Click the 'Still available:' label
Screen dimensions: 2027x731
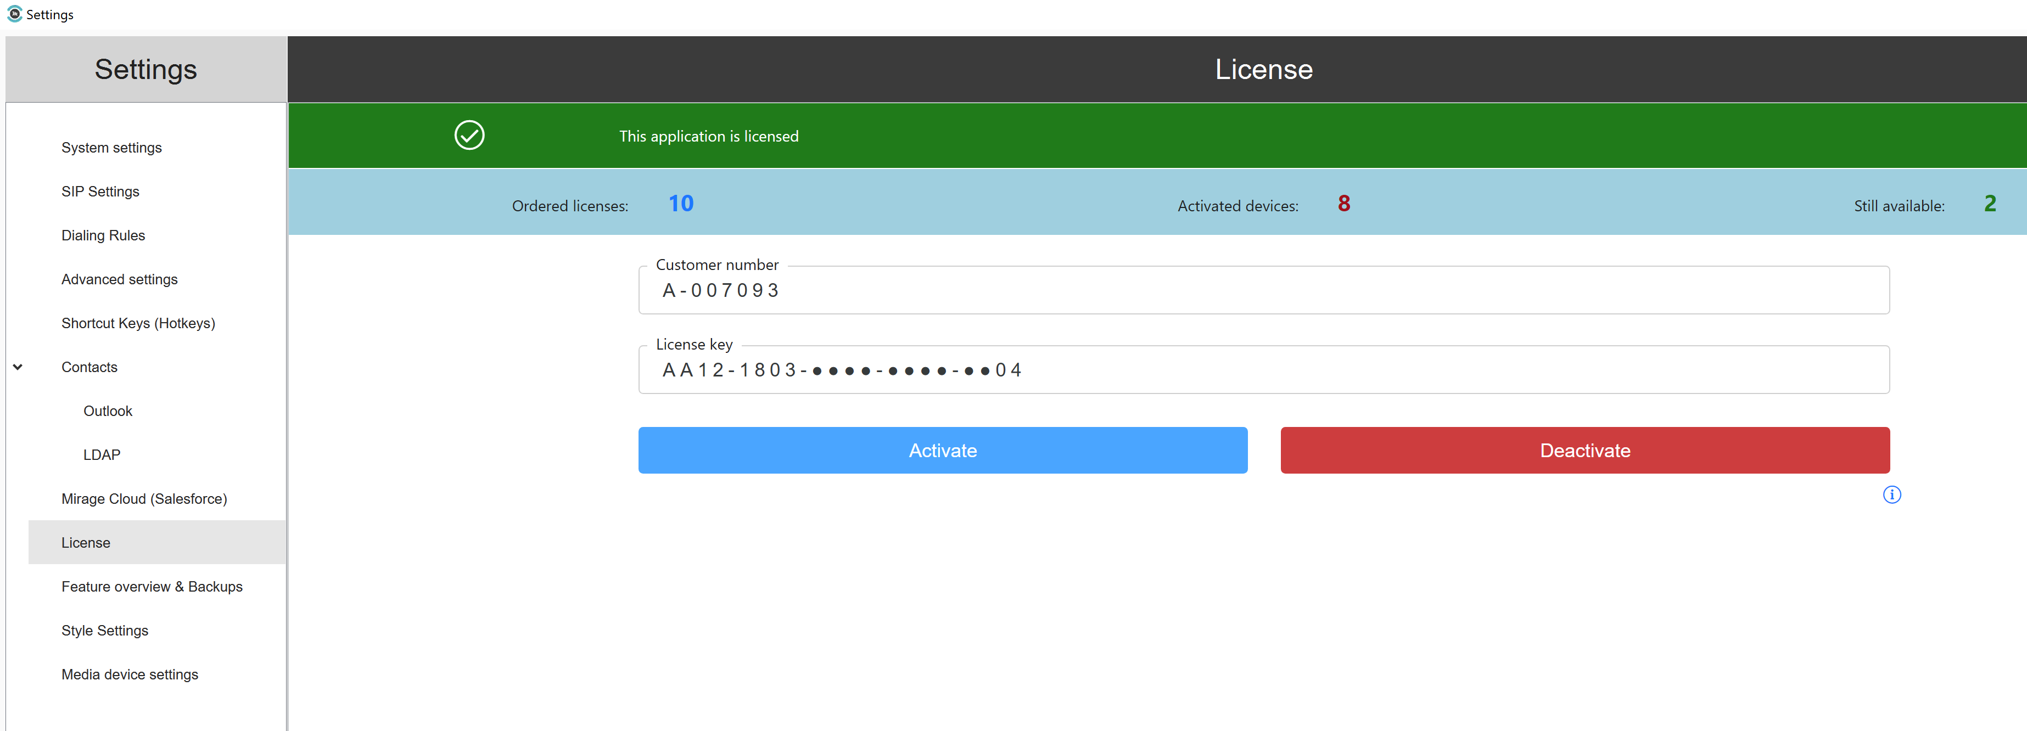click(1899, 206)
